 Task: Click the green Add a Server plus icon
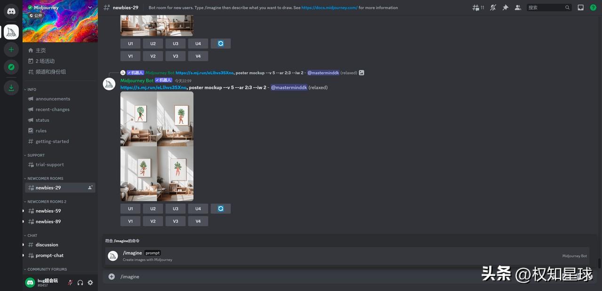click(11, 49)
